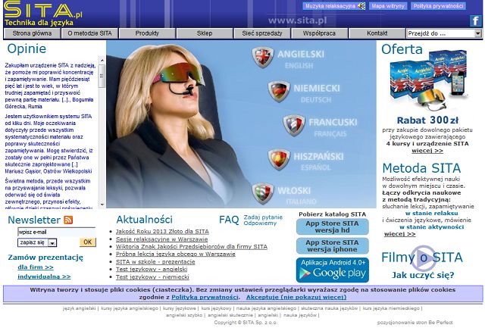Go to Strona główna menu item
This screenshot has width=485, height=328.
32,33
